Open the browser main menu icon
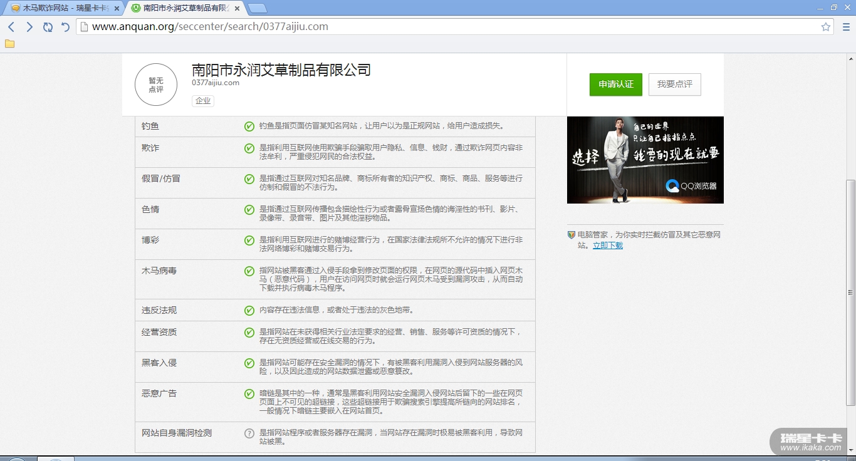 (x=846, y=27)
